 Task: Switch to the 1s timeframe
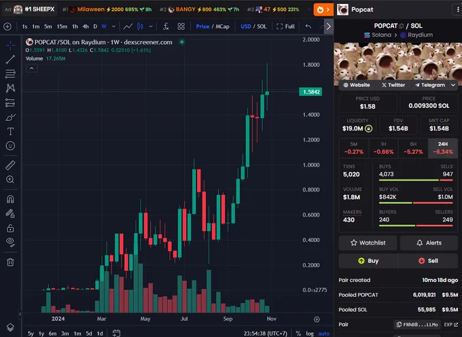[24, 26]
